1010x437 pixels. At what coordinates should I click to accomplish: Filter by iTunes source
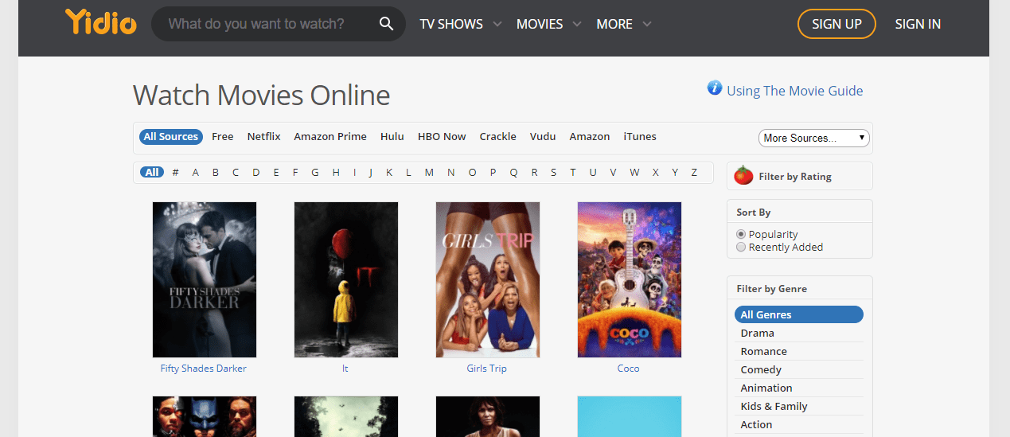tap(640, 137)
